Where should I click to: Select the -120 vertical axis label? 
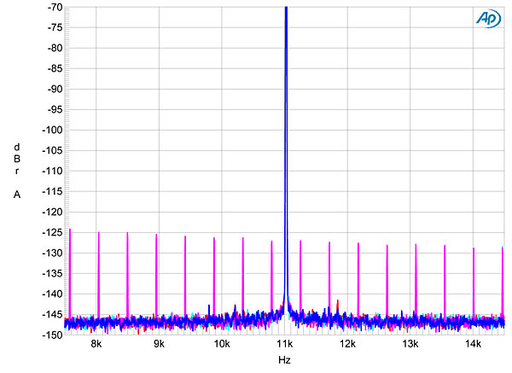tap(52, 213)
